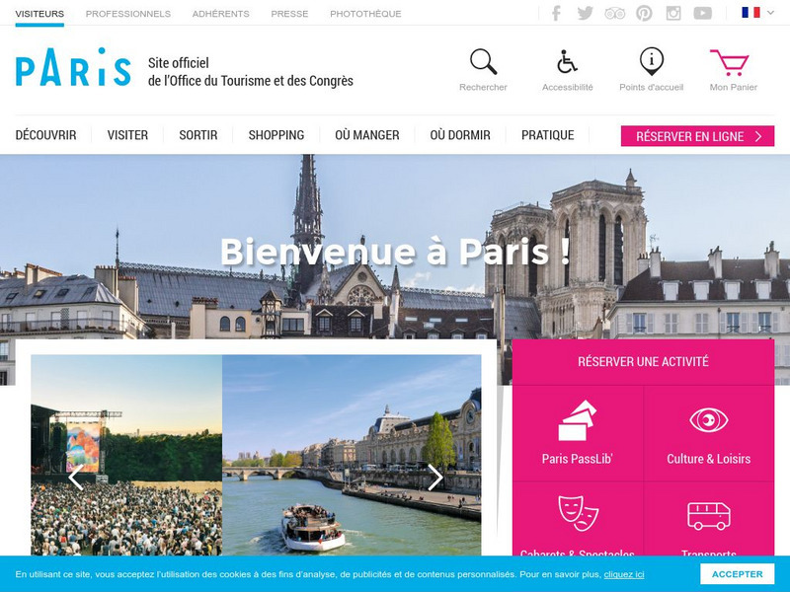Open Points d'accueil info icon

click(x=652, y=61)
